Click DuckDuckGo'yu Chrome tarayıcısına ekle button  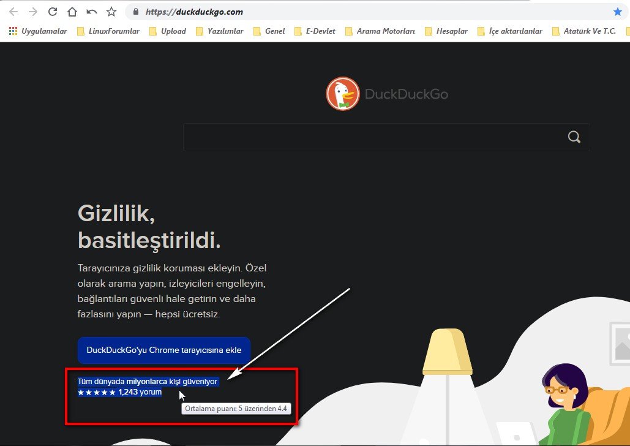click(164, 350)
